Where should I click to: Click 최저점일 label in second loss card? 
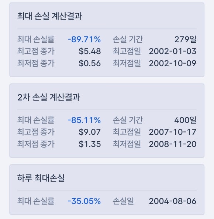tap(127, 144)
